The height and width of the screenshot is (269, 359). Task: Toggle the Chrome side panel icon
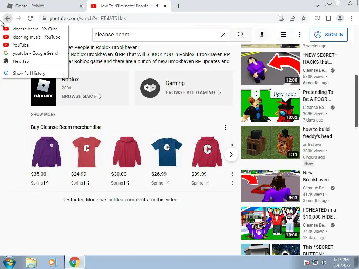tap(329, 18)
